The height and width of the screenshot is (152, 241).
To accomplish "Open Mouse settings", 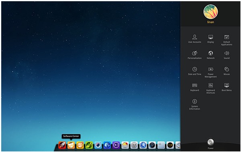I will click(227, 71).
